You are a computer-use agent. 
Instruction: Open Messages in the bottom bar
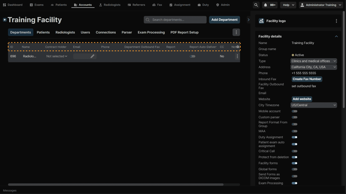[x=10, y=191]
